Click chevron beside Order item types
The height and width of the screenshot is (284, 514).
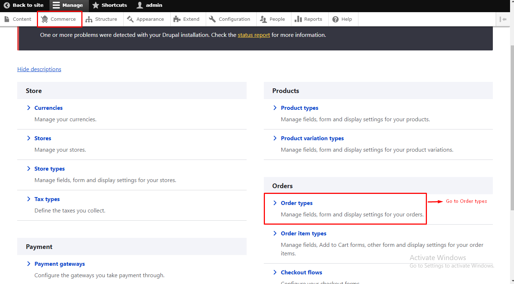(x=275, y=234)
